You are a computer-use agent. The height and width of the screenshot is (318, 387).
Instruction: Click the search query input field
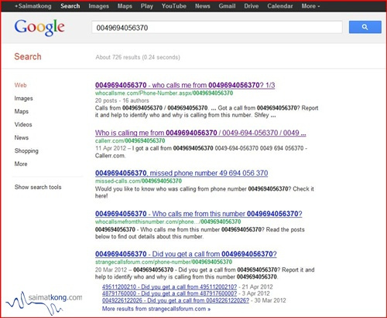click(x=217, y=27)
